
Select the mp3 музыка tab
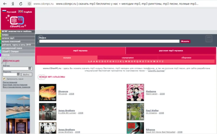click(x=80, y=50)
